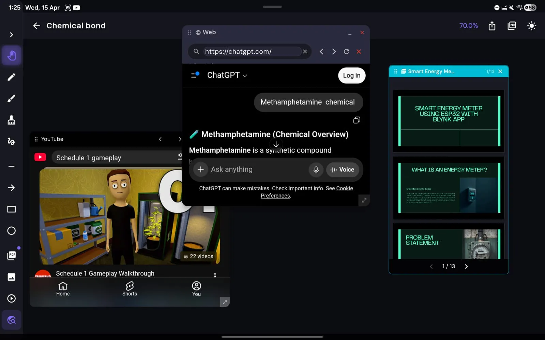
Task: Go to YouTube Shorts tab
Action: (130, 289)
